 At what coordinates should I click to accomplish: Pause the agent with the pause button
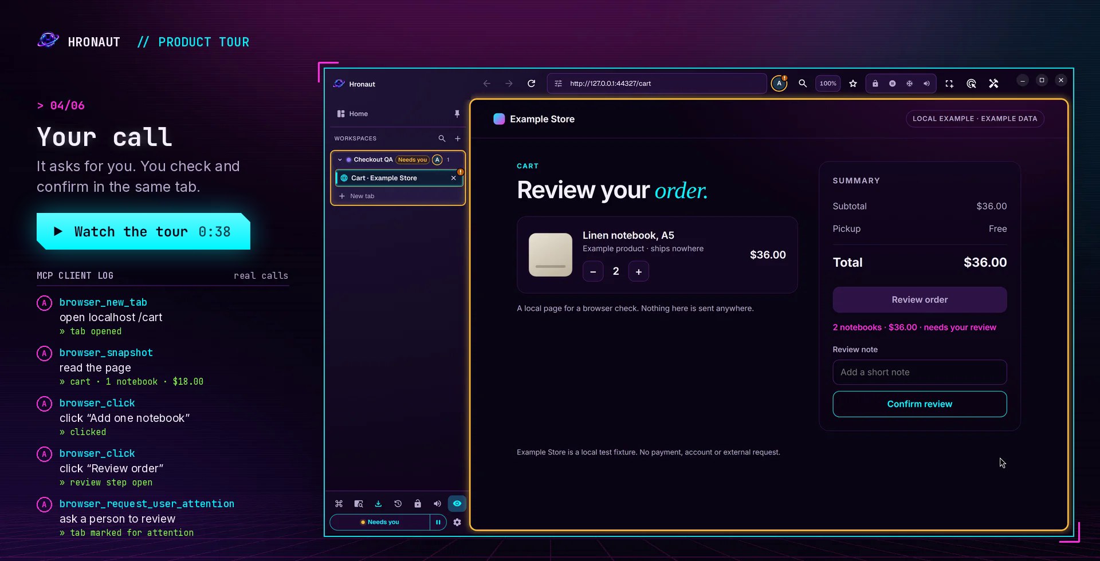click(x=438, y=522)
